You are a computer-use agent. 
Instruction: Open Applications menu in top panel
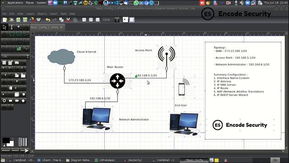click(15, 3)
